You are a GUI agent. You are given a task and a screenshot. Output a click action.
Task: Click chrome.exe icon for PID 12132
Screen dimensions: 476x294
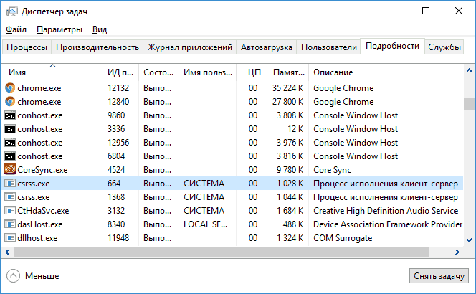pyautogui.click(x=10, y=88)
